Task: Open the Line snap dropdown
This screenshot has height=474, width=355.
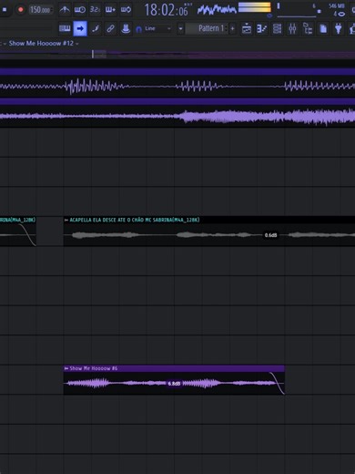Action: (x=157, y=28)
